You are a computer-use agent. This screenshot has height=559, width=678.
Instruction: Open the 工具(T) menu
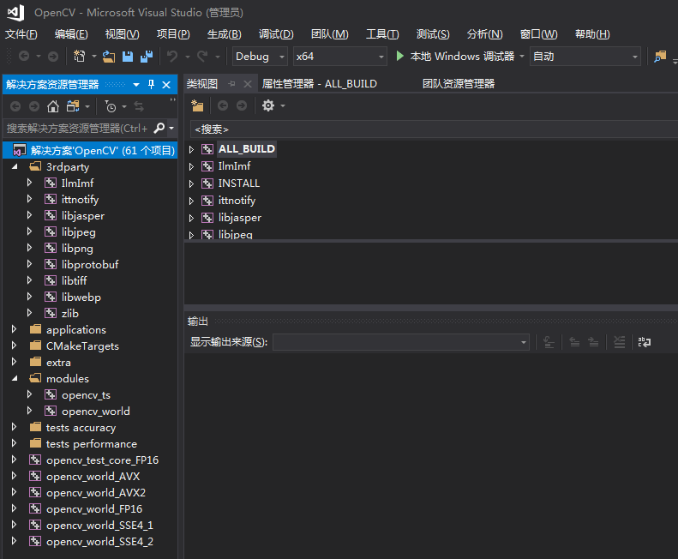(382, 34)
